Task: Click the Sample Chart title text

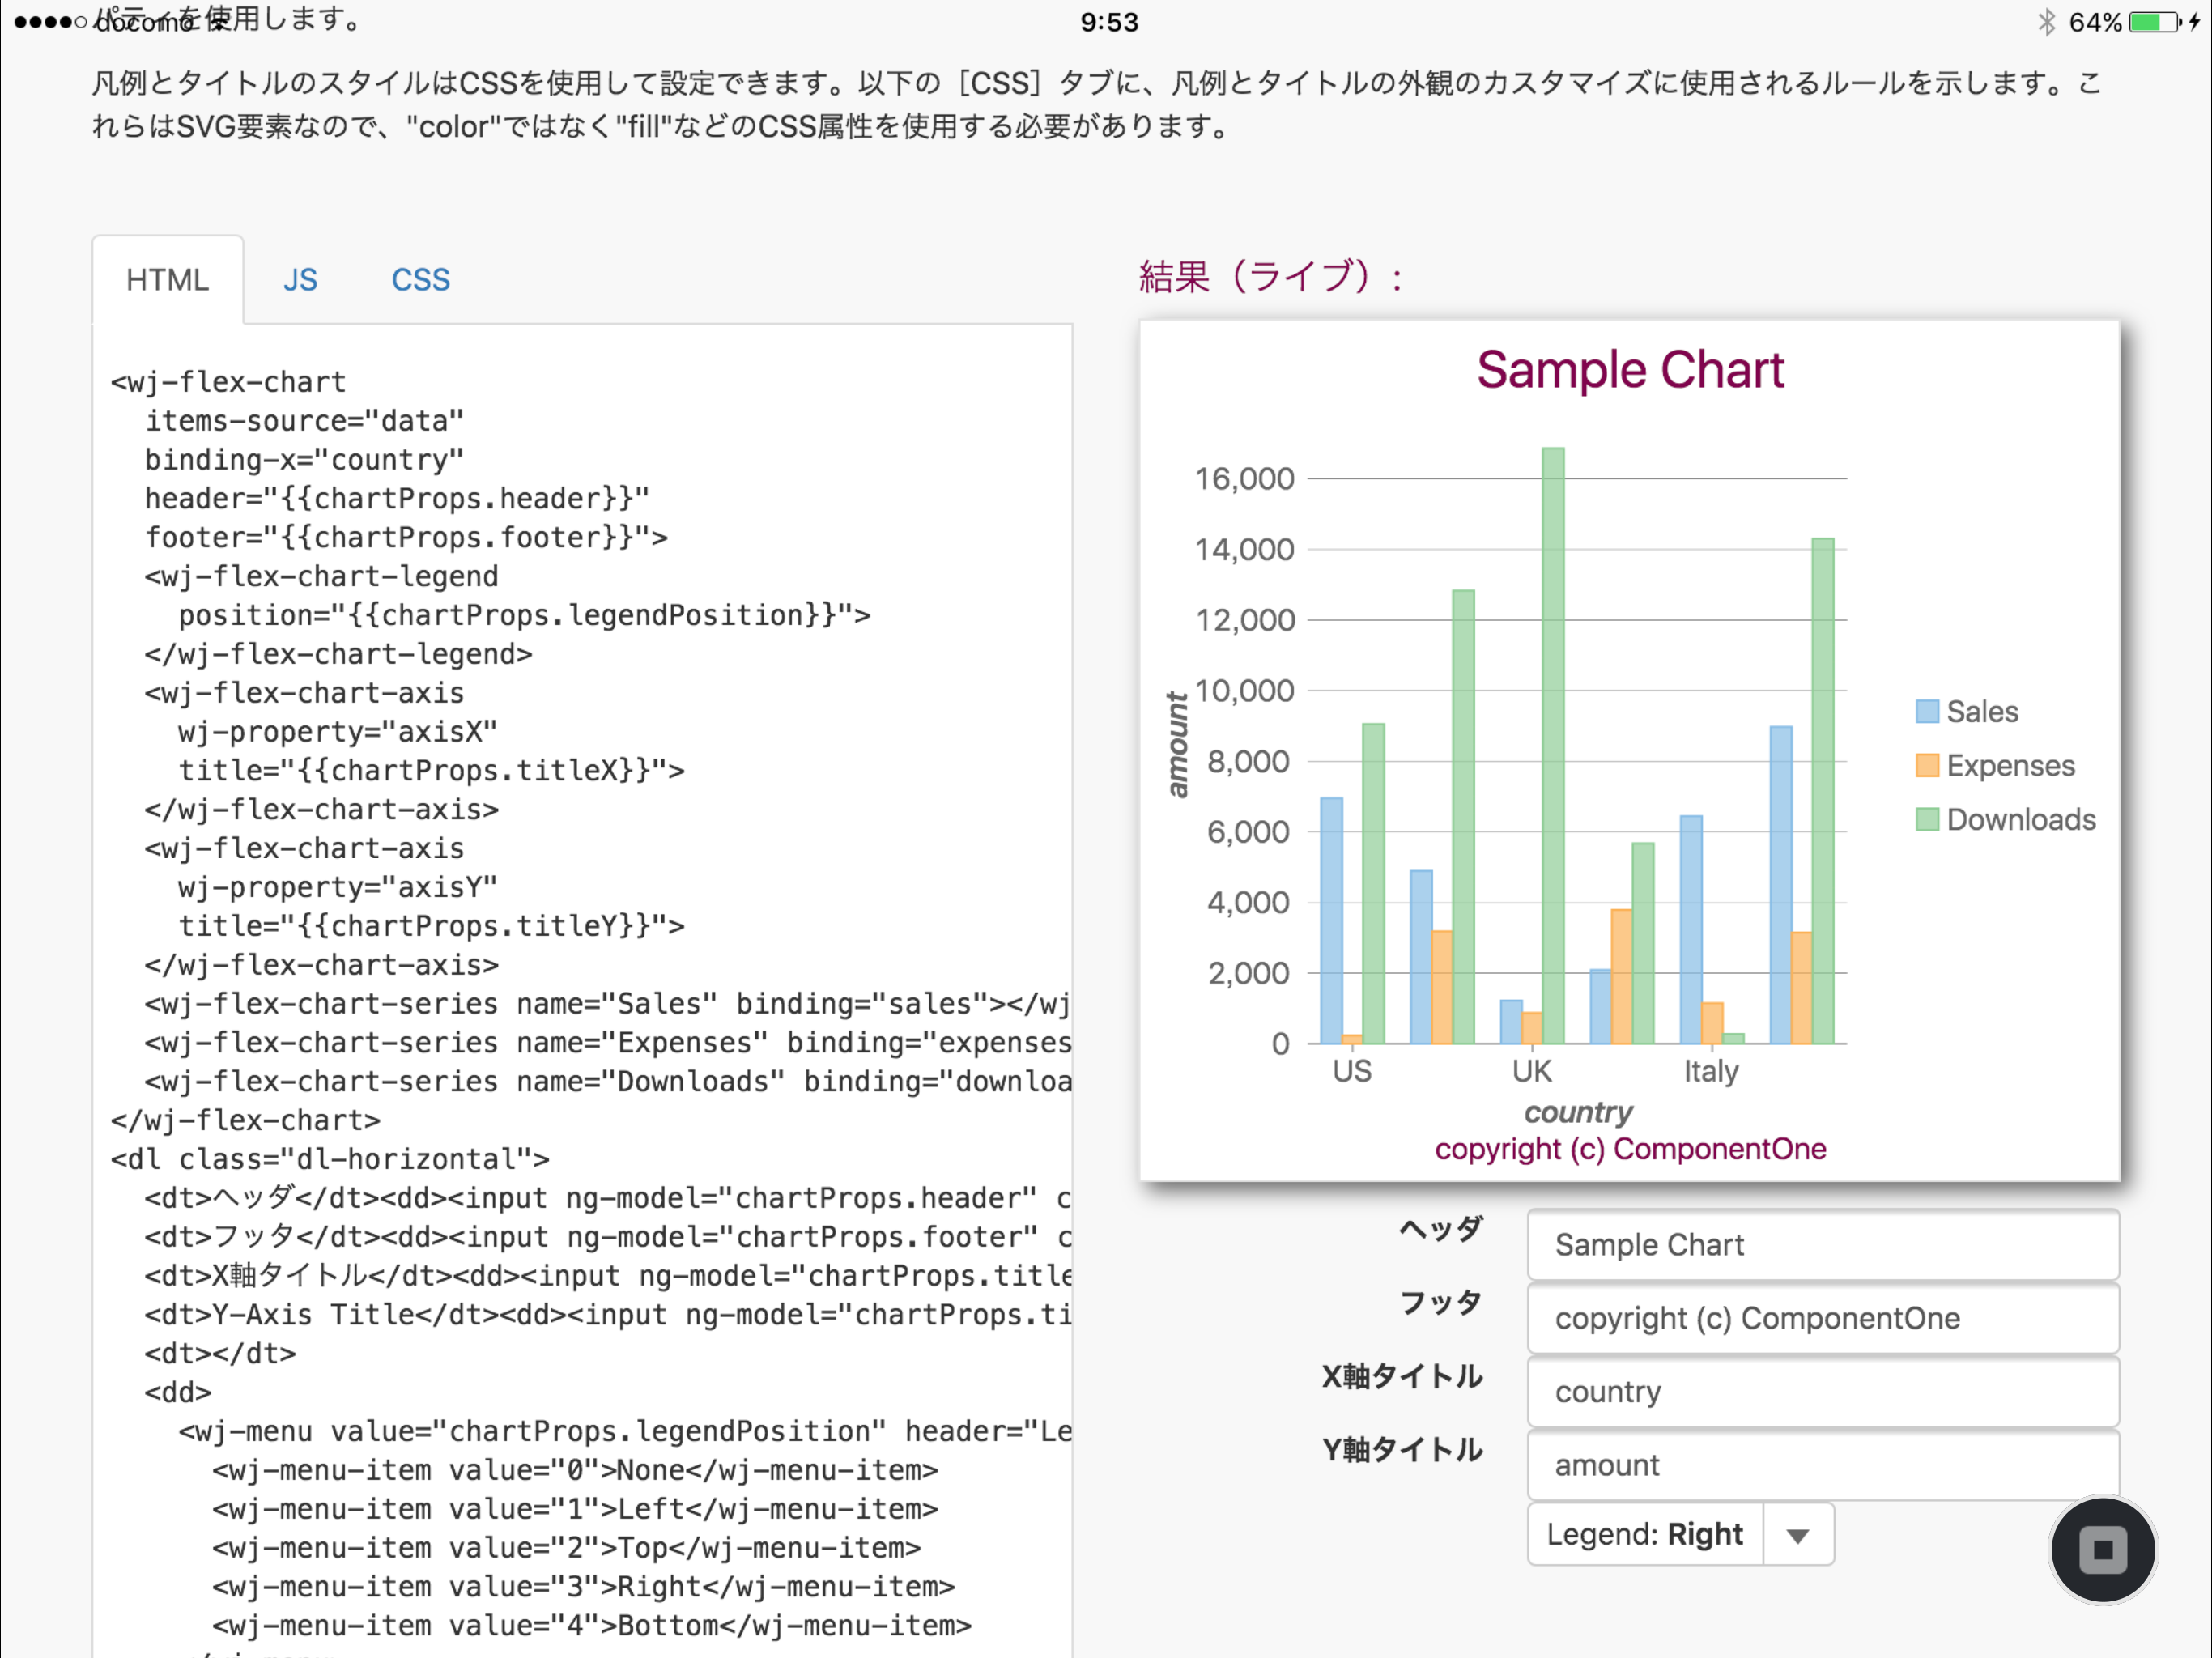Action: click(x=1630, y=370)
